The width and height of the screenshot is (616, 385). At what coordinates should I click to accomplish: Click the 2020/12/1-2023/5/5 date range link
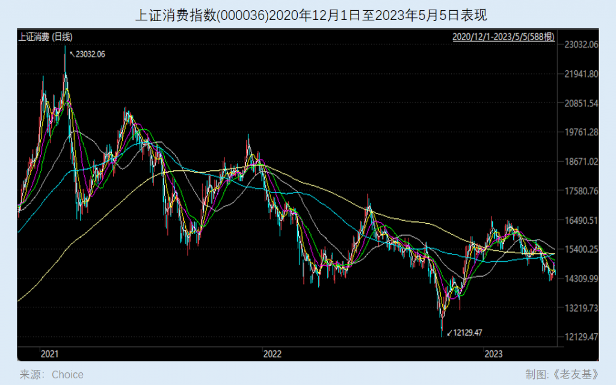click(x=502, y=37)
